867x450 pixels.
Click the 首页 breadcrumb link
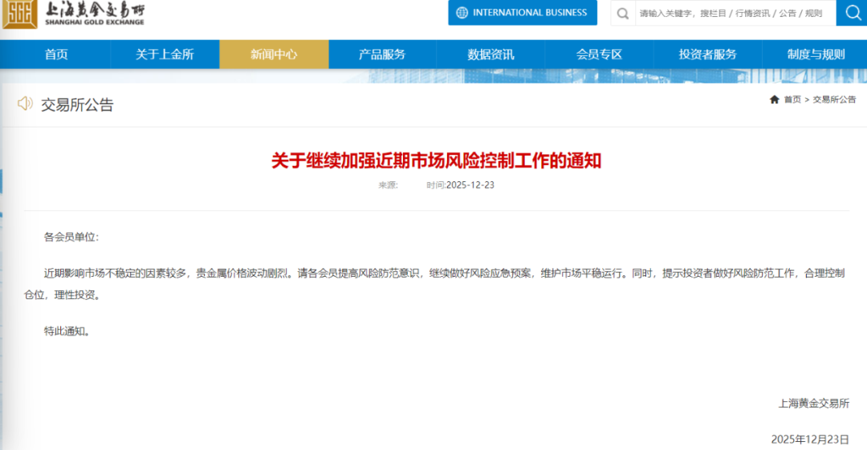point(792,99)
